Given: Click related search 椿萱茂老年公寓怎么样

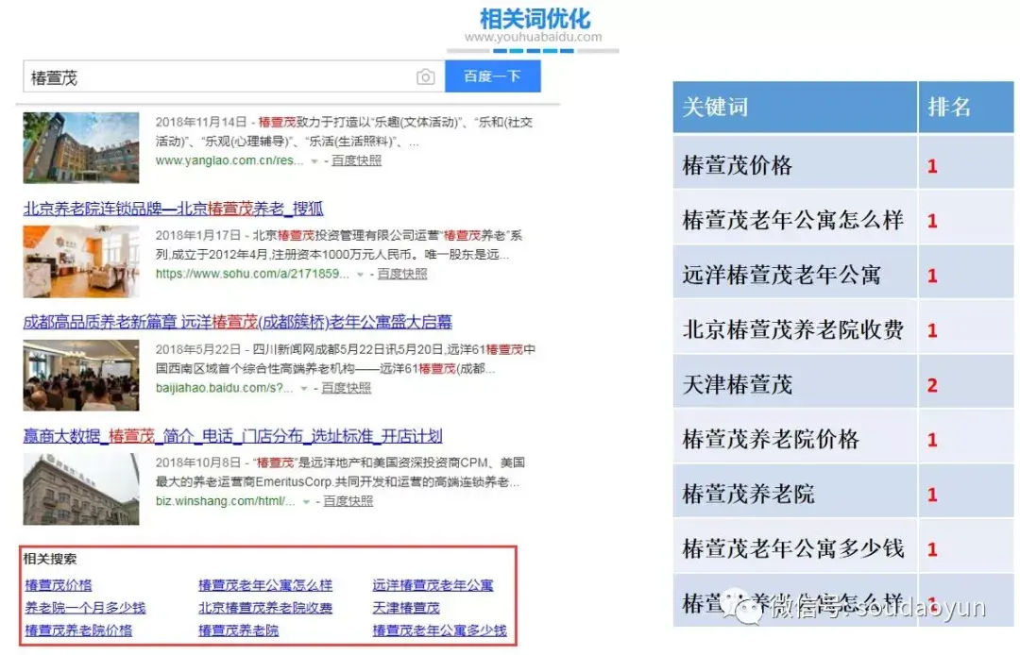Looking at the screenshot, I should tap(265, 585).
